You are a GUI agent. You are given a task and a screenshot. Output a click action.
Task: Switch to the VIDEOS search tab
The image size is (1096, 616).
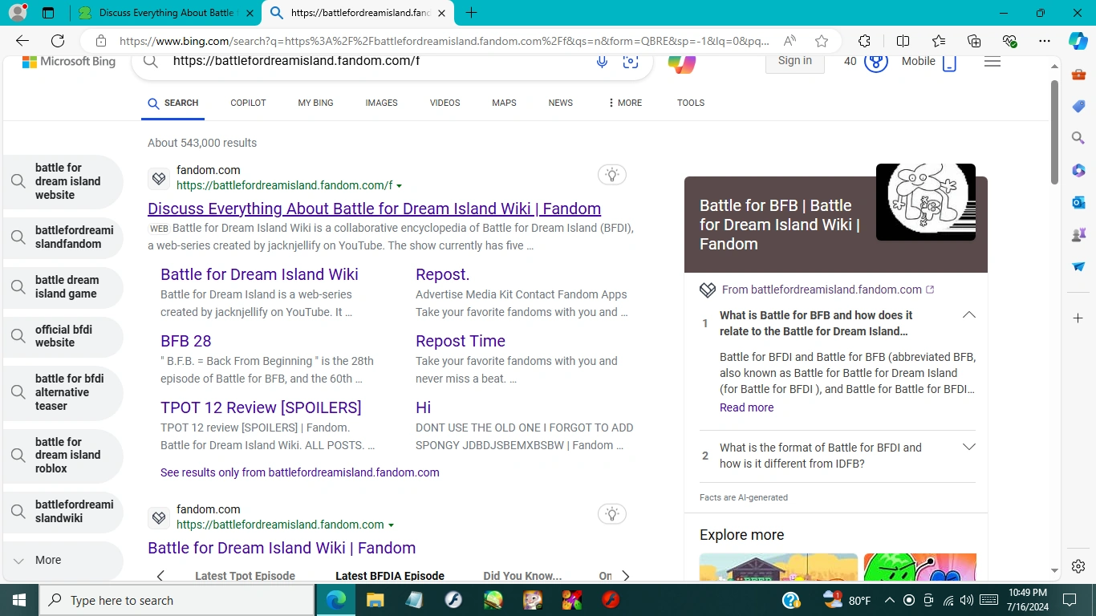pos(444,103)
